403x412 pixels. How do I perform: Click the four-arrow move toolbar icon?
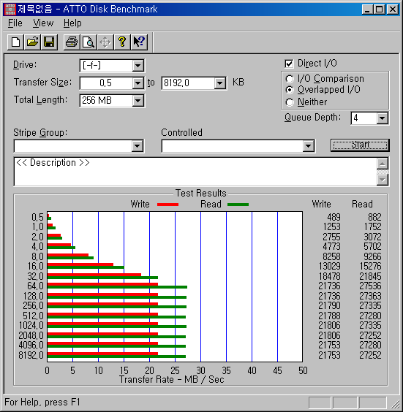pyautogui.click(x=105, y=42)
